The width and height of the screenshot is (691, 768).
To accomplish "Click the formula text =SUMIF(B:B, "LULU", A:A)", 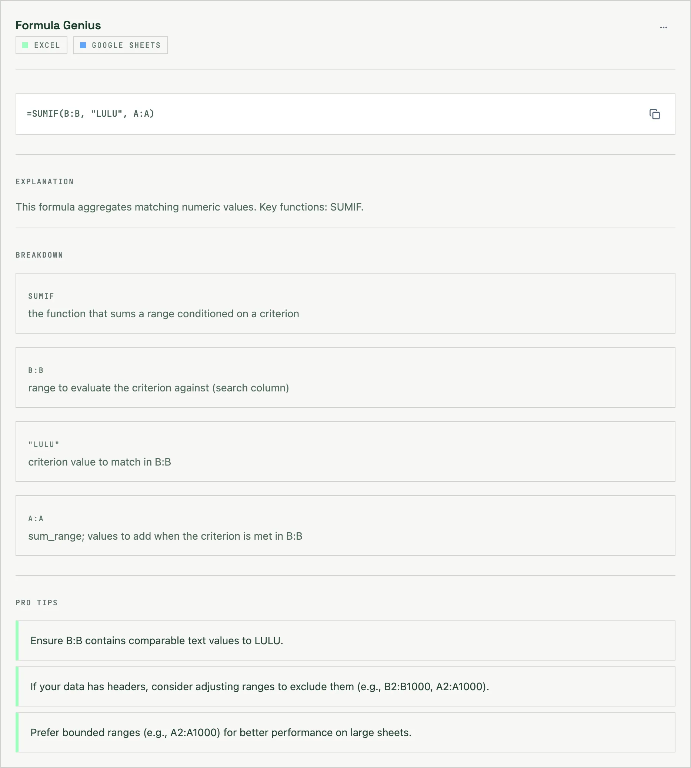I will pyautogui.click(x=90, y=114).
